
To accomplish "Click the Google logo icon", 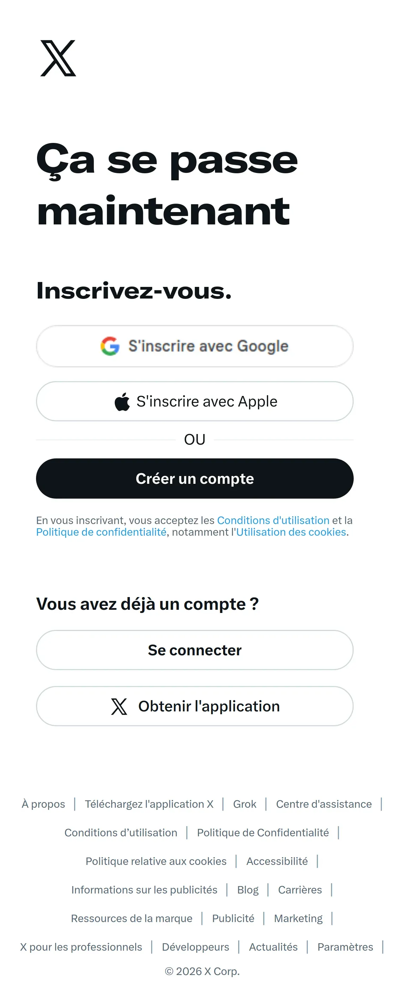I will (x=110, y=346).
